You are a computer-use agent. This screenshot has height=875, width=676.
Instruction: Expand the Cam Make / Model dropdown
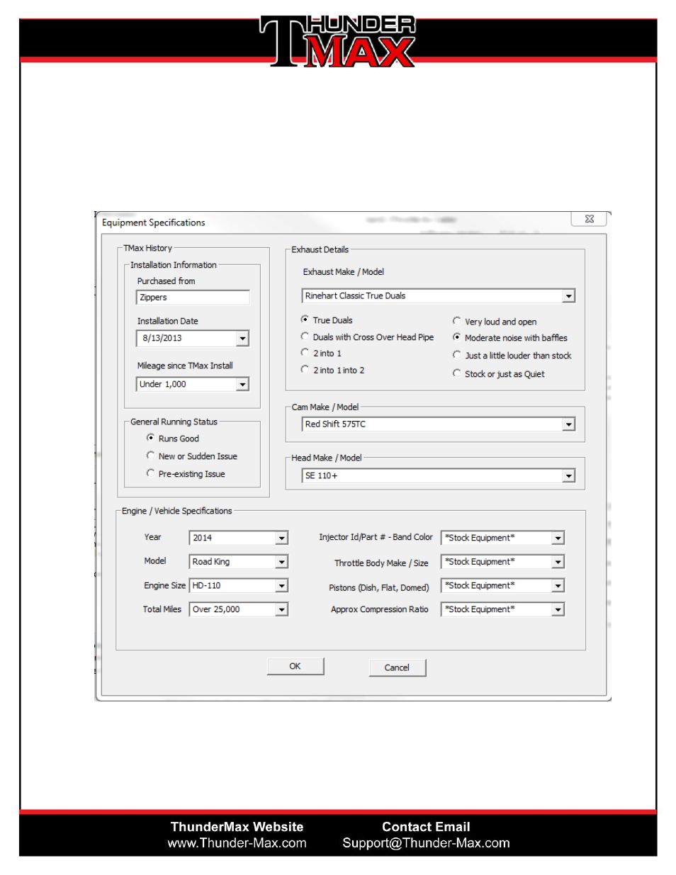tap(568, 424)
